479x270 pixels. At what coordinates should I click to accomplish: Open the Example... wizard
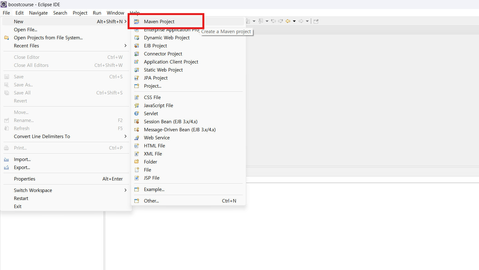click(x=188, y=189)
